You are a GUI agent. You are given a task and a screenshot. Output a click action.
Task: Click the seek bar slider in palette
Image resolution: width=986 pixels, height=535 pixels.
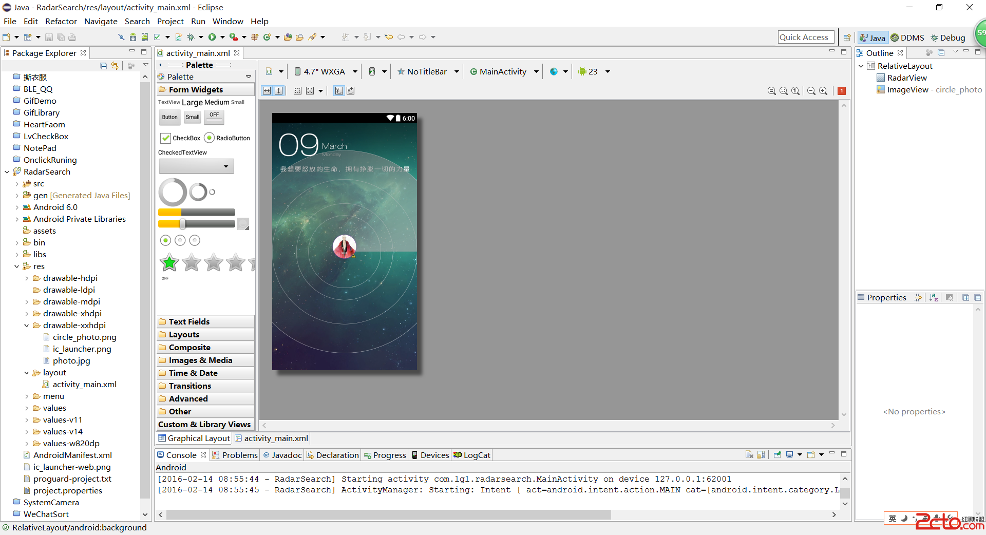[x=196, y=224]
